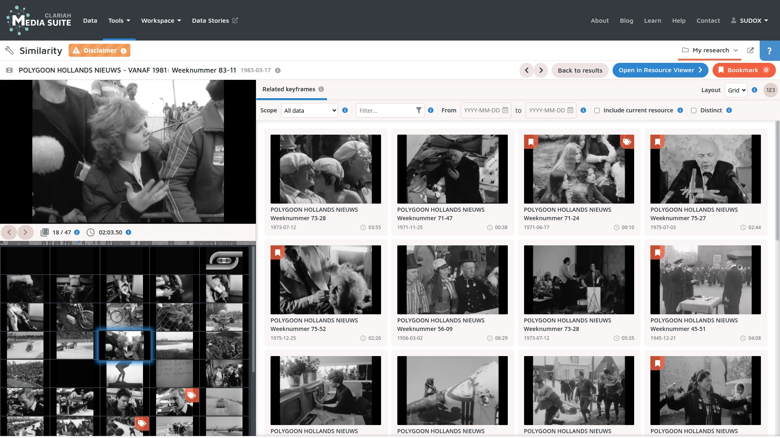Go to previous resource arrow
The image size is (780, 438).
tap(526, 70)
